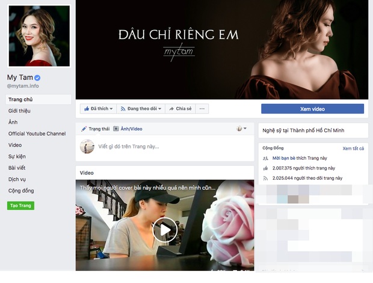
Task: Open the Sự kiện section
Action: pyautogui.click(x=17, y=156)
